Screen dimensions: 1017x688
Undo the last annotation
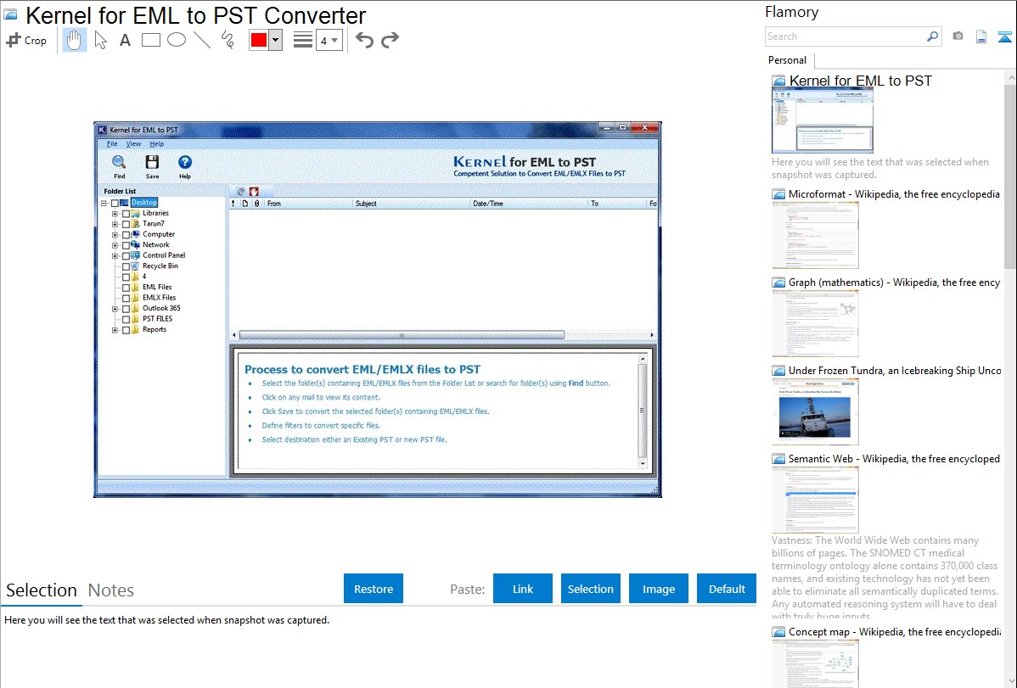pyautogui.click(x=364, y=40)
